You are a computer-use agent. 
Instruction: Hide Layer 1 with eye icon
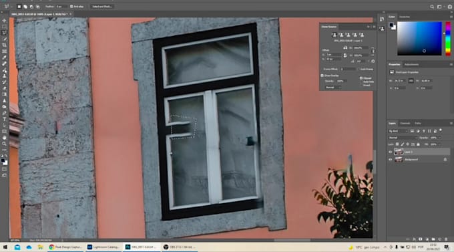pos(390,152)
